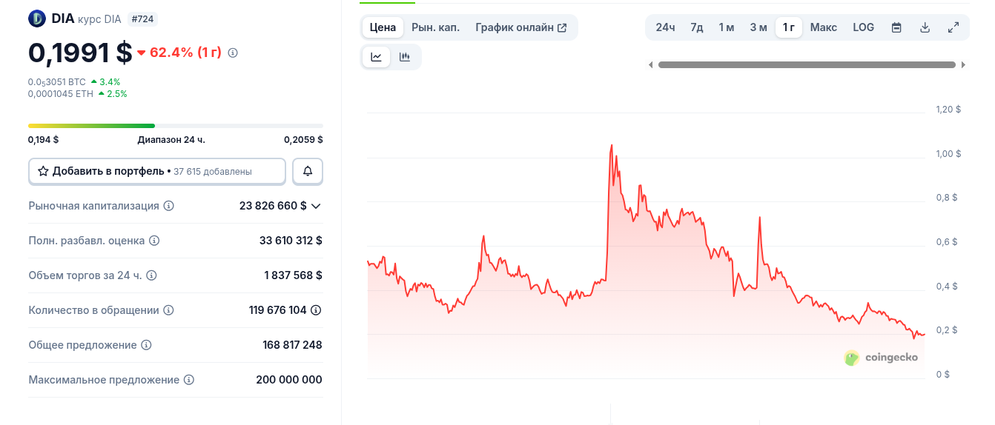
Task: Click Добавить в портфель button
Action: (156, 171)
